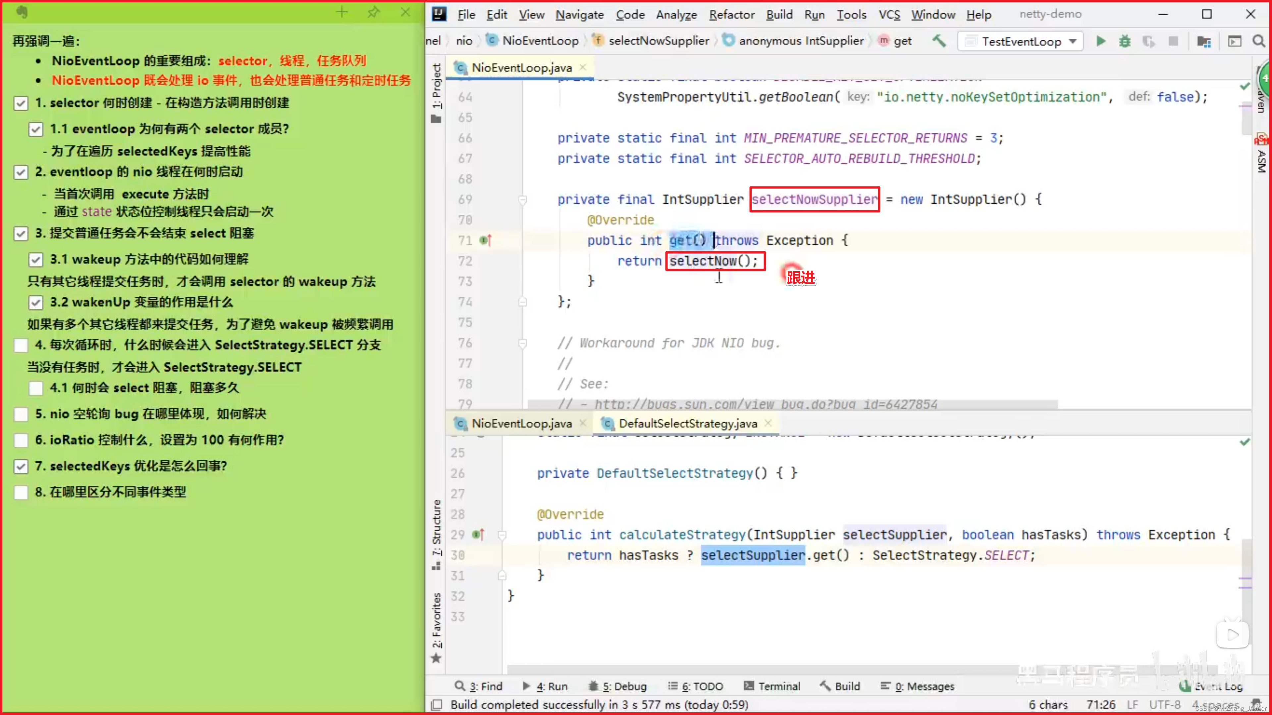This screenshot has width=1272, height=715.
Task: Close the upper NioEventLoop.java tab
Action: point(583,67)
